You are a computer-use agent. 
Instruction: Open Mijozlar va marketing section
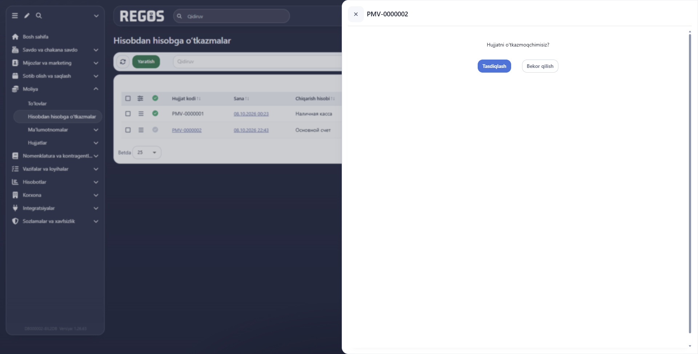pos(55,63)
